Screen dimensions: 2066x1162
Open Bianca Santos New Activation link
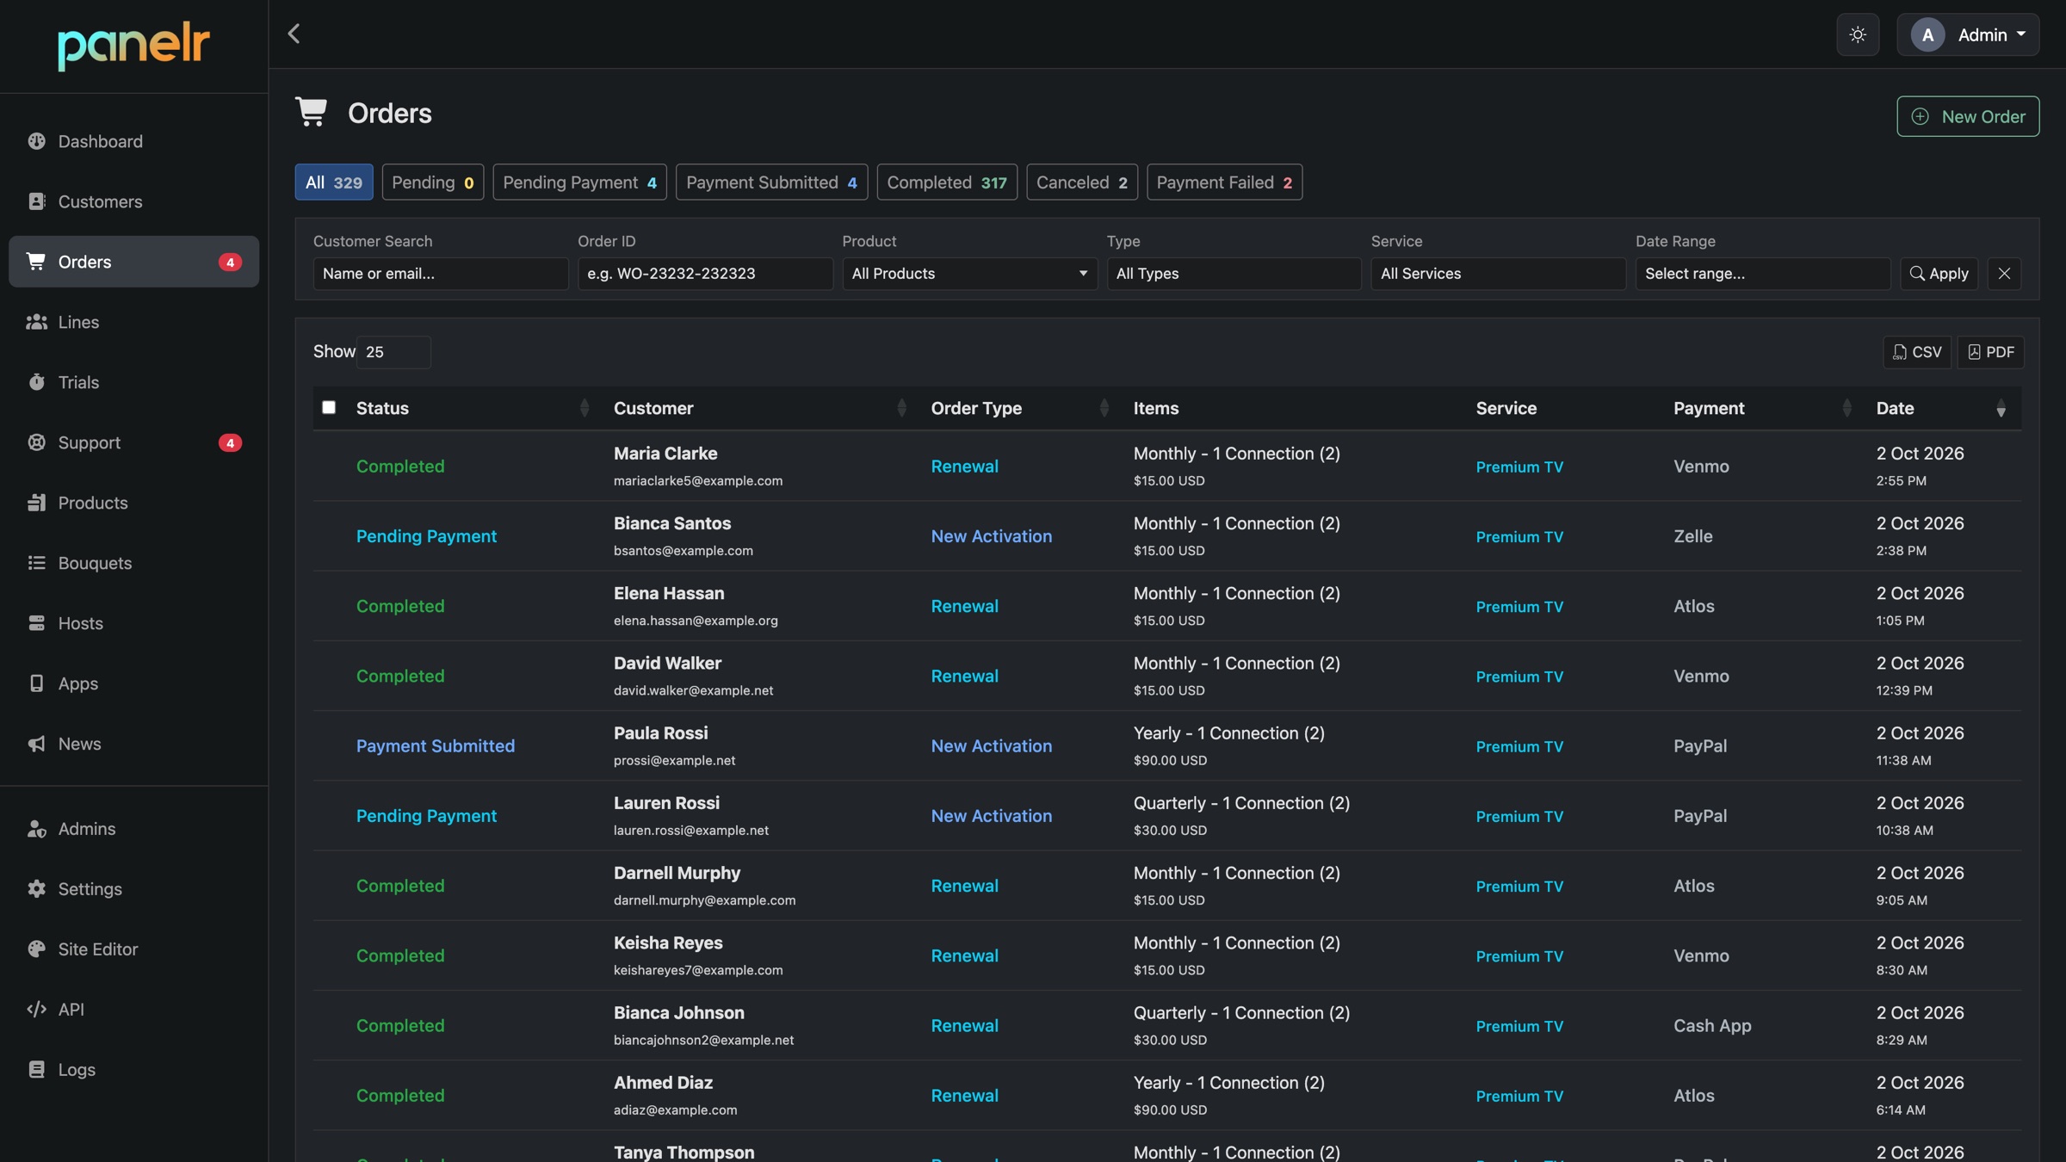(x=991, y=536)
